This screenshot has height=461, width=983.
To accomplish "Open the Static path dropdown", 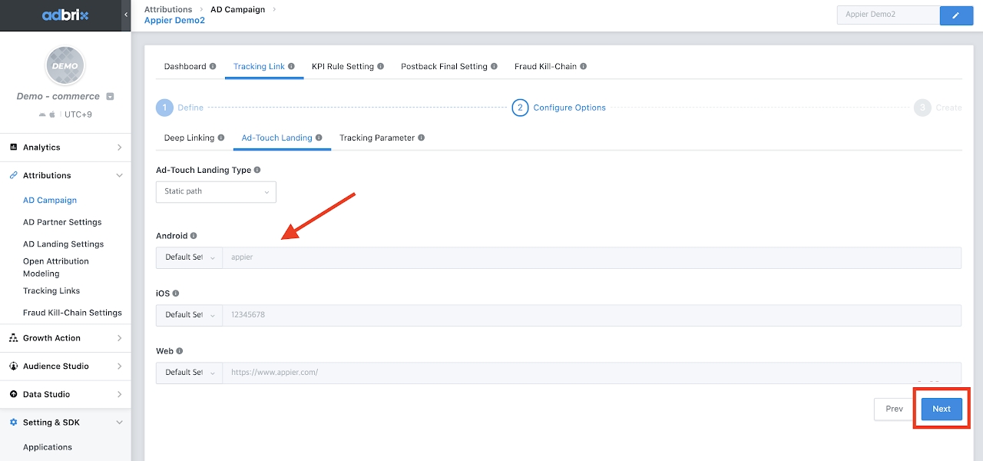I will (216, 191).
